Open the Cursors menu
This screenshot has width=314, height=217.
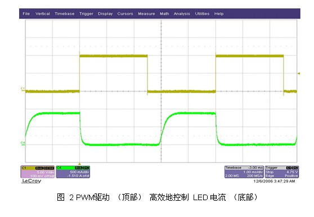pyautogui.click(x=125, y=14)
